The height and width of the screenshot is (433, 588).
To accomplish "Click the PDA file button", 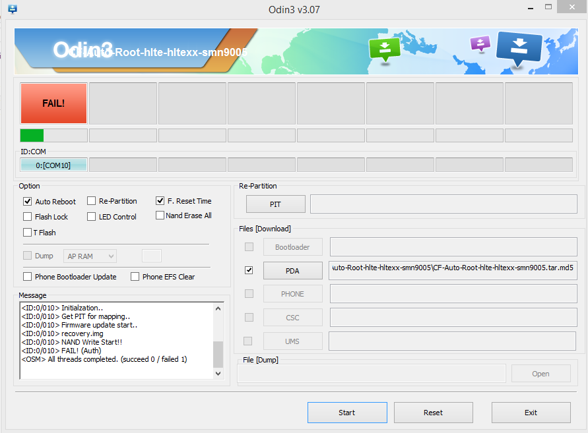I will (x=293, y=270).
